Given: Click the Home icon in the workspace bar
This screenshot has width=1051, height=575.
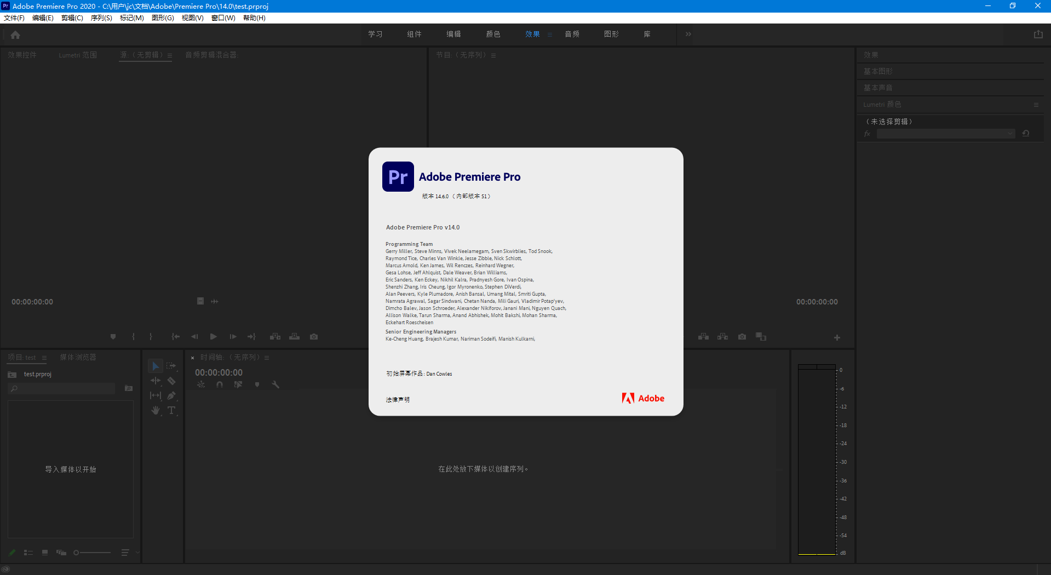Looking at the screenshot, I should click(15, 35).
